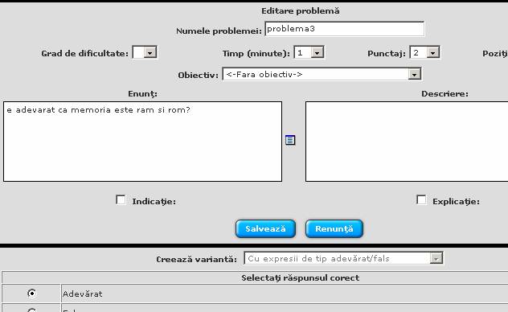Open the Creează variantă dropdown
Viewport: 508px width, 312px height.
point(343,259)
